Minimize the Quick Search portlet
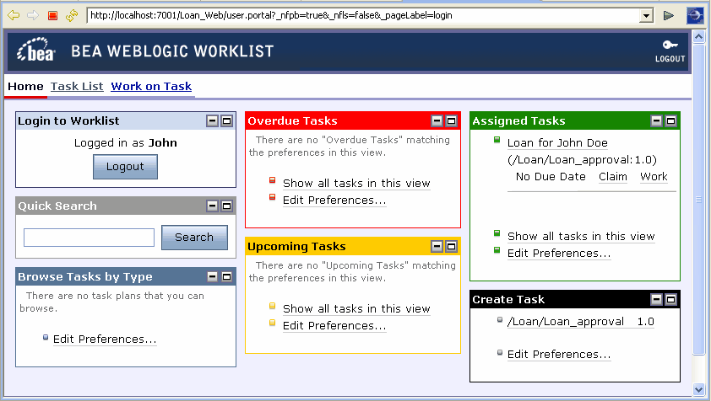The width and height of the screenshot is (711, 401). [212, 206]
